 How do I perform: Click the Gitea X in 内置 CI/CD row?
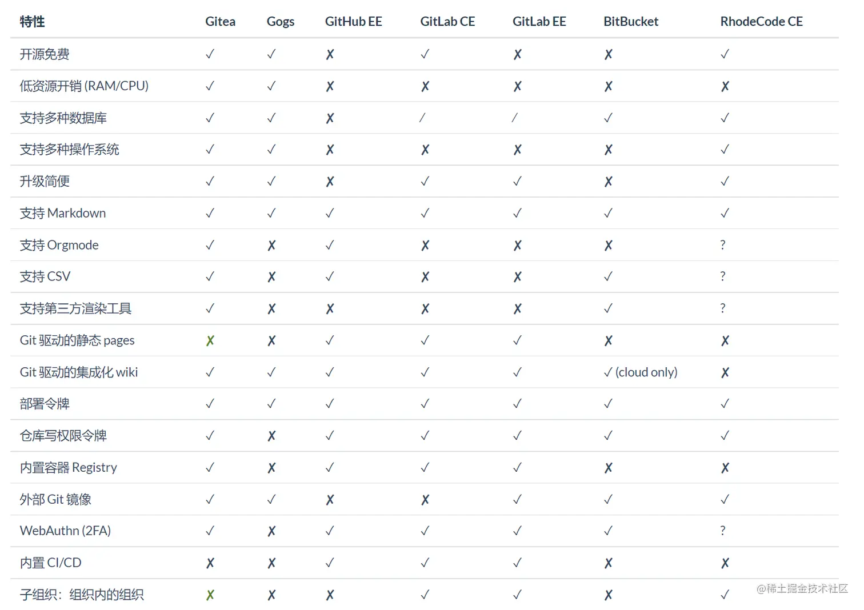point(210,563)
